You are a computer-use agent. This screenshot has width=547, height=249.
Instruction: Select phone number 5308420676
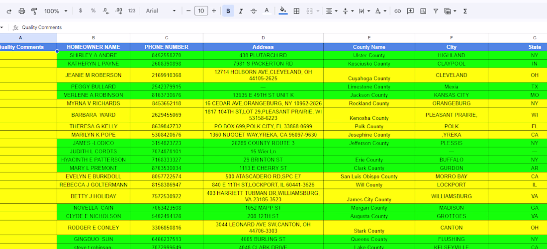click(x=167, y=135)
